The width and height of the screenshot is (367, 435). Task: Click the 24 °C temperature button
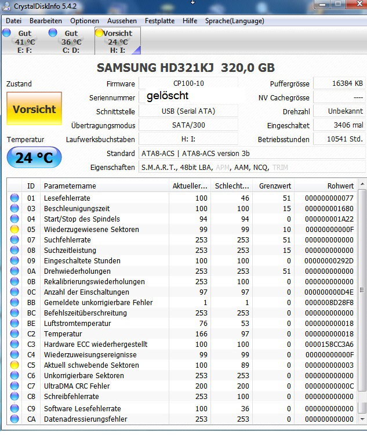coord(34,157)
